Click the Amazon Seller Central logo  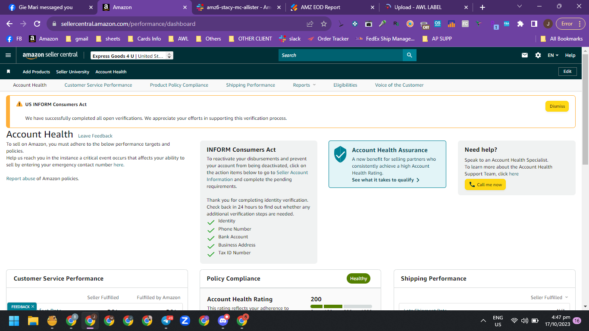[50, 55]
